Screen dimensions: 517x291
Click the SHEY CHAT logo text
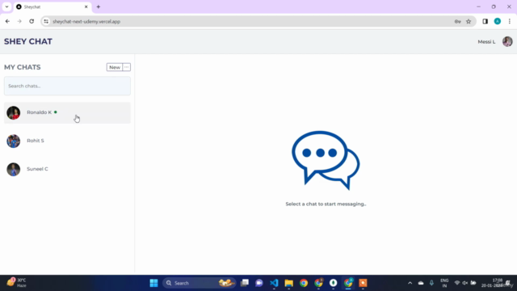tap(28, 41)
